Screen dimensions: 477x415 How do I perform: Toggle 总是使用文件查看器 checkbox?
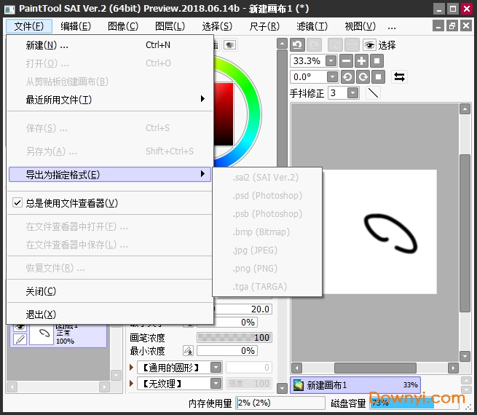pyautogui.click(x=17, y=203)
